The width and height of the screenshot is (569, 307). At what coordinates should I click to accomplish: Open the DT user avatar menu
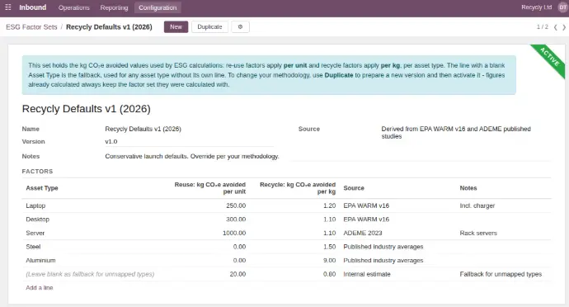563,7
